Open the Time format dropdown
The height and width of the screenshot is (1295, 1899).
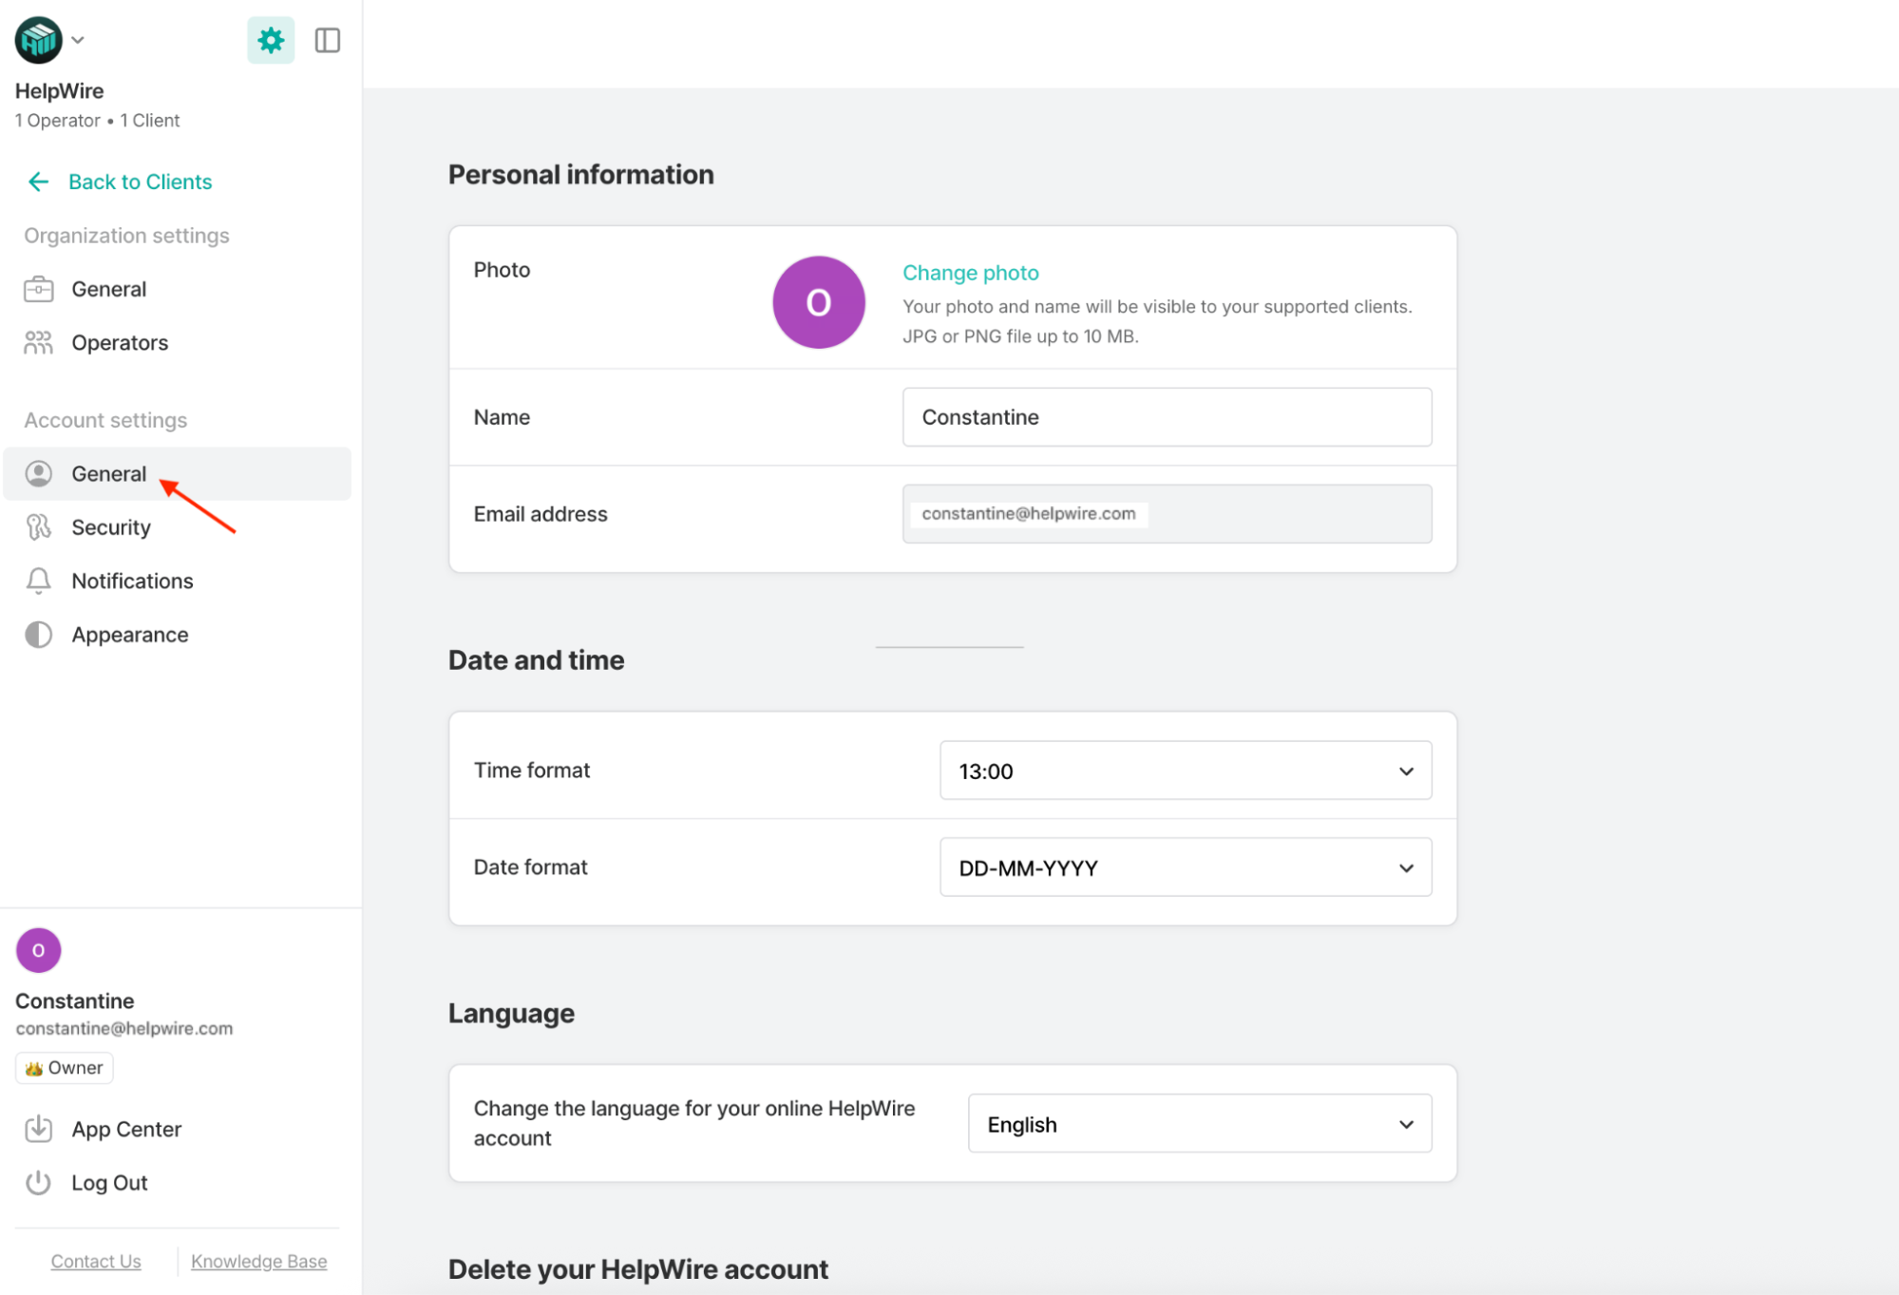coord(1185,771)
